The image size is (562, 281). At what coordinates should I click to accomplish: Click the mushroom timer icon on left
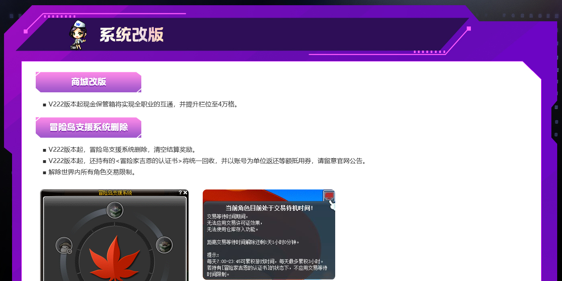click(x=64, y=246)
